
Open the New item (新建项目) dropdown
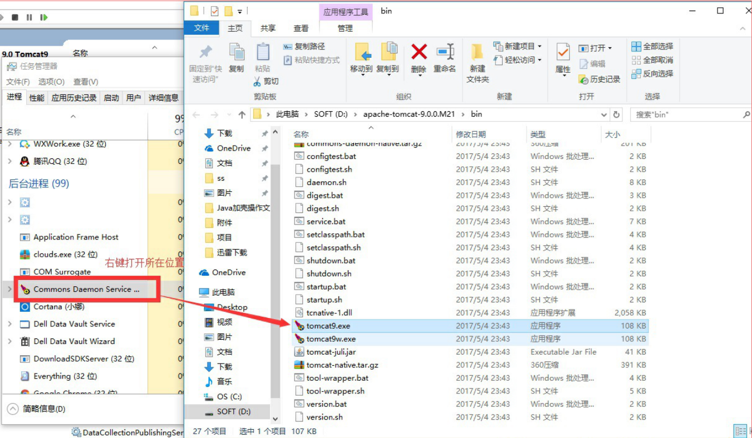(518, 46)
